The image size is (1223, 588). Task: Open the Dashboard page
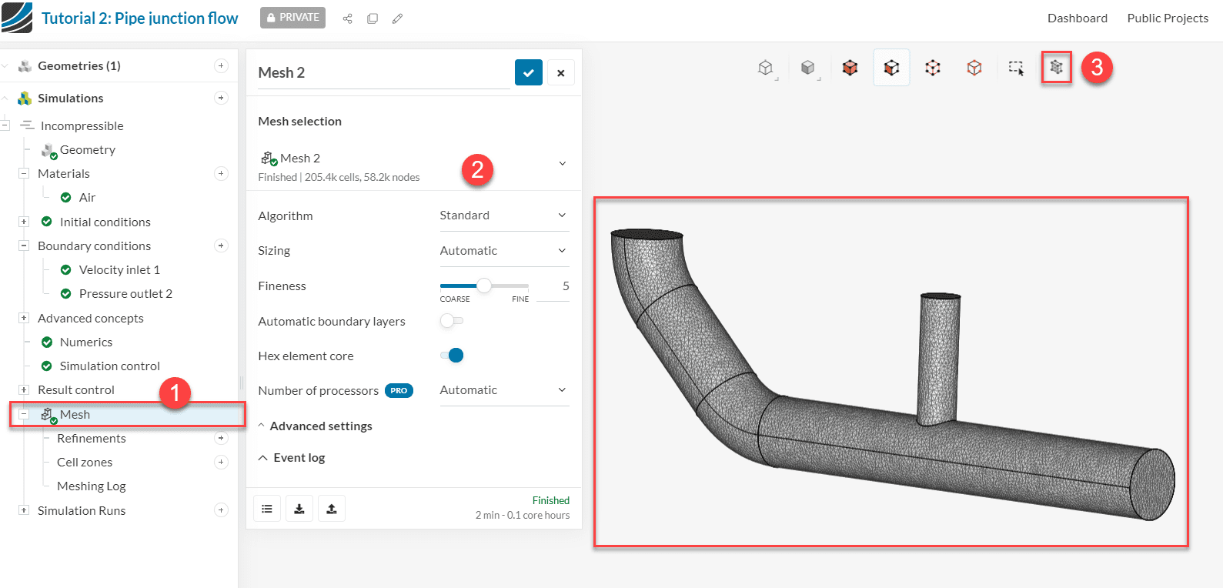(1077, 18)
